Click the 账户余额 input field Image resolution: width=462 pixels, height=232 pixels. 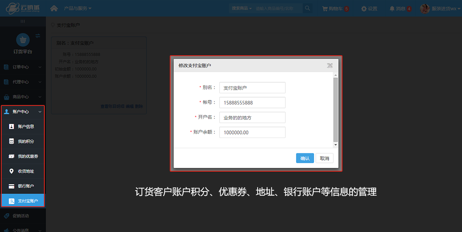[252, 132]
